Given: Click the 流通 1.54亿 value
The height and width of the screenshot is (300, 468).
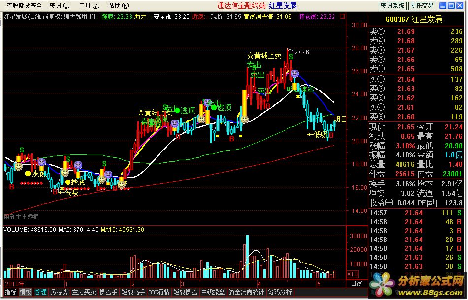Looking at the screenshot, I should click(x=452, y=193).
